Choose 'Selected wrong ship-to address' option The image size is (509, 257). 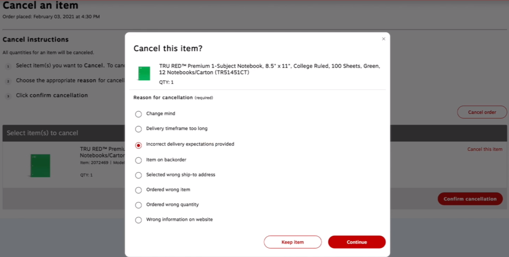[x=139, y=175]
